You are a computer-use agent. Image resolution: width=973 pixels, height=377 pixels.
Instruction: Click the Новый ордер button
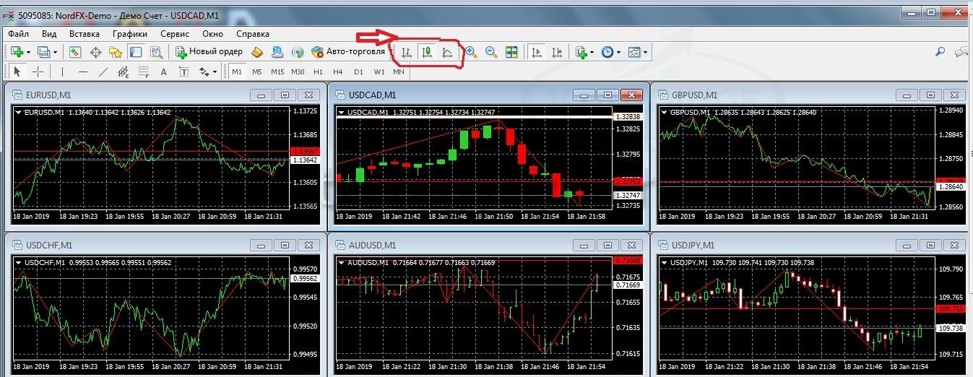(x=209, y=52)
